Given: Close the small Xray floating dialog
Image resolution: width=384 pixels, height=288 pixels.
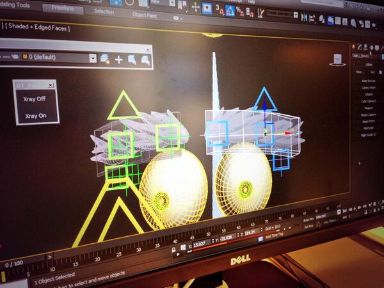Looking at the screenshot, I should (50, 85).
